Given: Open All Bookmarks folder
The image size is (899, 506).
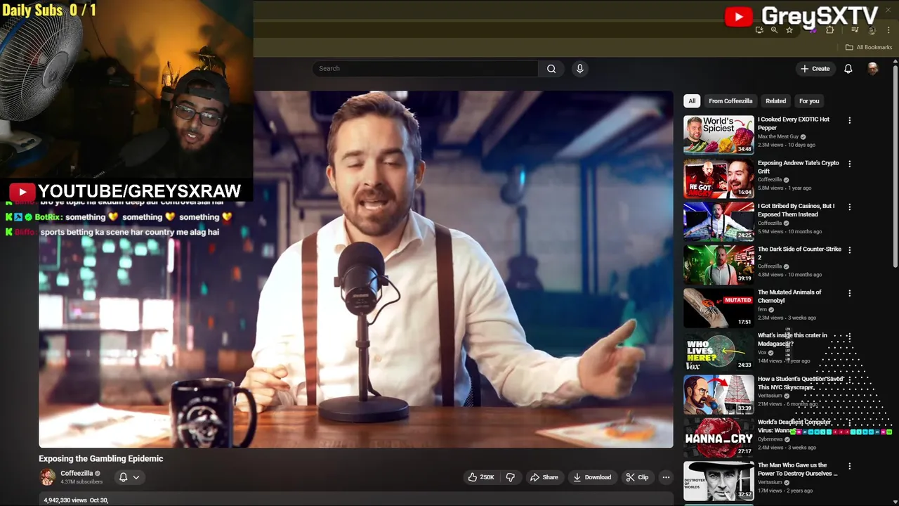Looking at the screenshot, I should (x=869, y=47).
